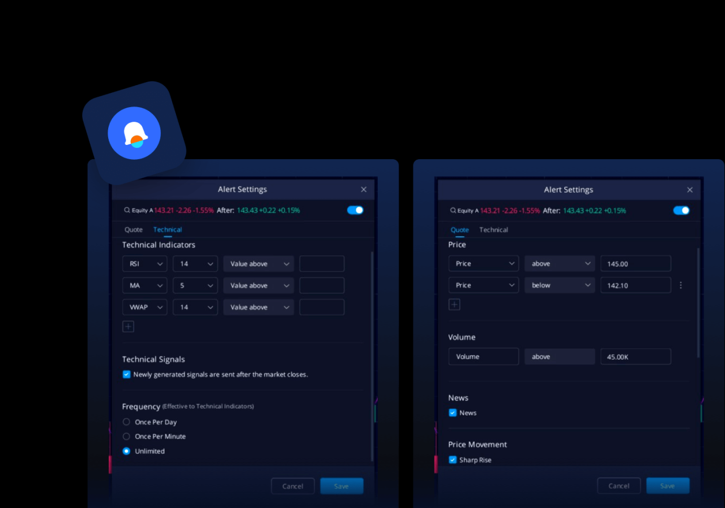
Task: Click Price Movement heading
Action: (x=477, y=445)
